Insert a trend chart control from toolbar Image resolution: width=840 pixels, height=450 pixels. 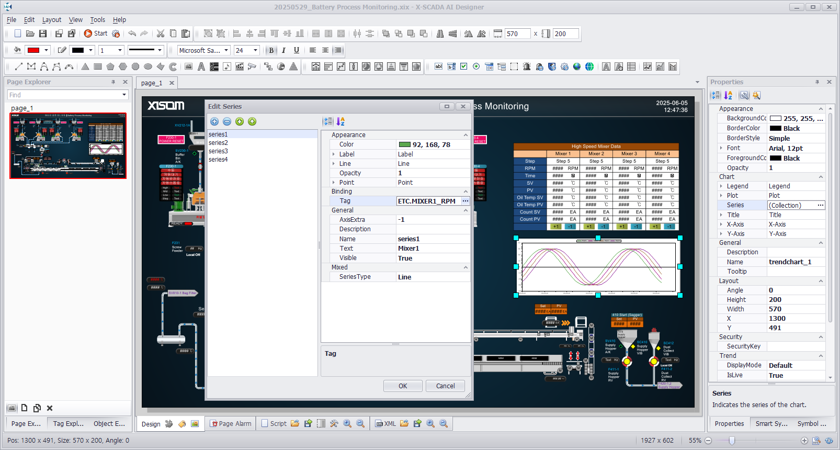pyautogui.click(x=648, y=66)
